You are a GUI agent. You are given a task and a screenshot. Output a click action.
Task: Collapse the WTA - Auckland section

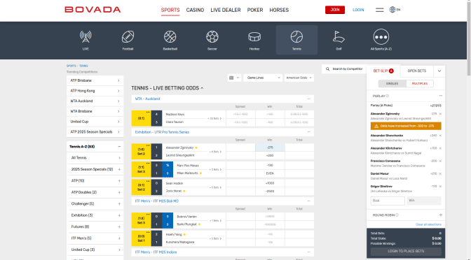308,99
